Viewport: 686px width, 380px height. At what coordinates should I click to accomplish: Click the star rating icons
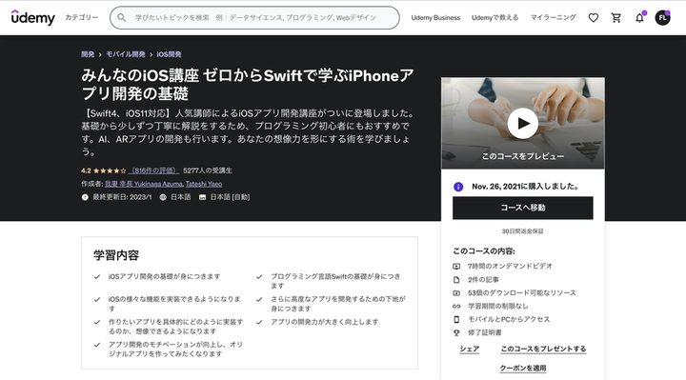[x=110, y=170]
